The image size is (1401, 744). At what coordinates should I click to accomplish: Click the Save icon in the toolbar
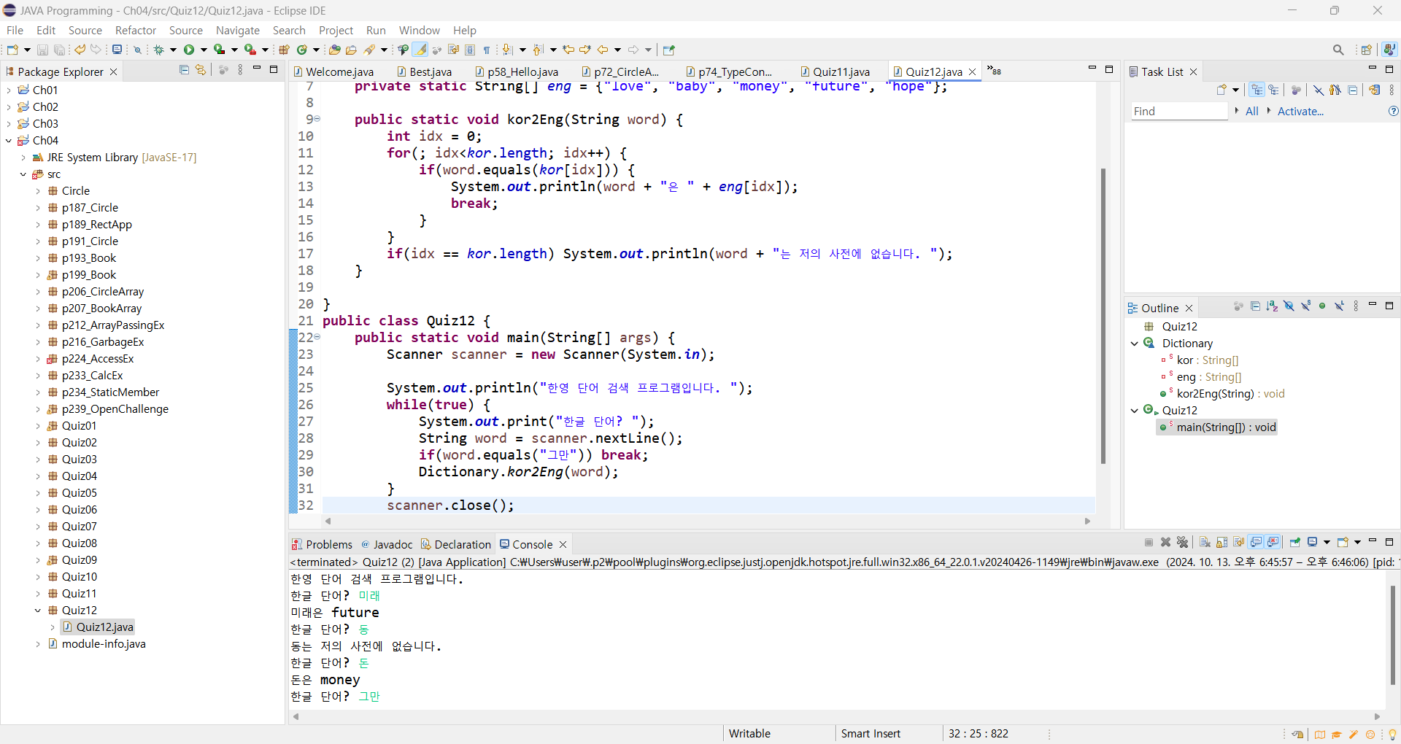(x=42, y=50)
